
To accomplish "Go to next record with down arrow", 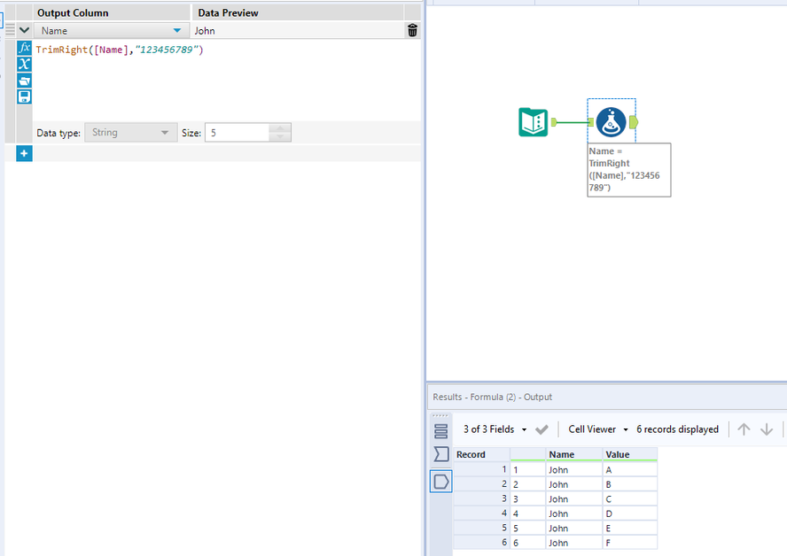I will click(x=767, y=429).
